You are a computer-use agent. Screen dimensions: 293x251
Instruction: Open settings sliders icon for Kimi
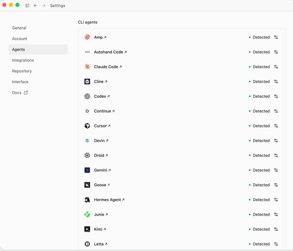[x=276, y=229]
